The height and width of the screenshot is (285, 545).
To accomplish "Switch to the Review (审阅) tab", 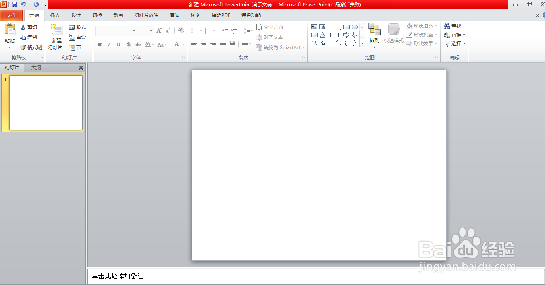I will (175, 15).
